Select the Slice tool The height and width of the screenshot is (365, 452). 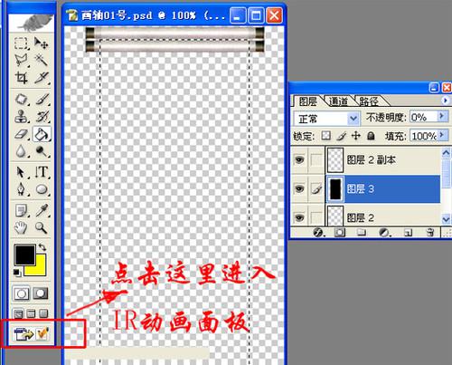41,78
